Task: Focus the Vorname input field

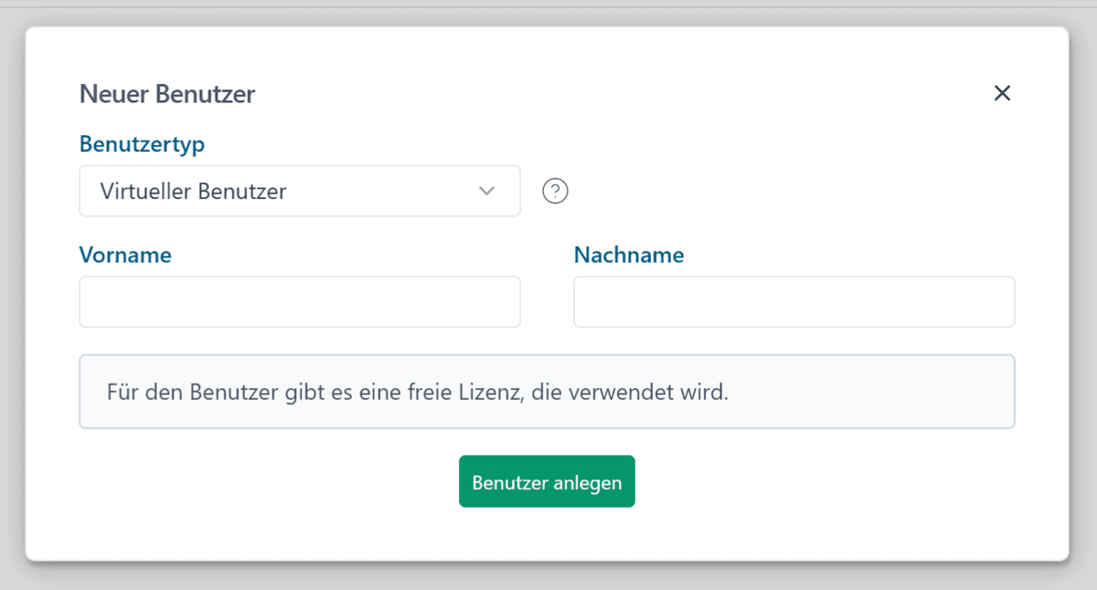Action: (x=299, y=302)
